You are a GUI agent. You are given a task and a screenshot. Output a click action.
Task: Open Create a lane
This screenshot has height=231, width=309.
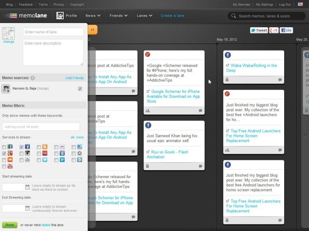click(x=172, y=15)
